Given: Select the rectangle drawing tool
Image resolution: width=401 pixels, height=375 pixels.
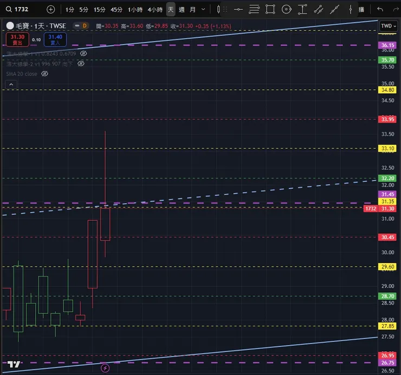Looking at the screenshot, I should click(x=270, y=10).
